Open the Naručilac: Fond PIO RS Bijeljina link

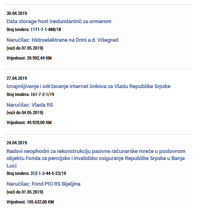[x=43, y=184]
